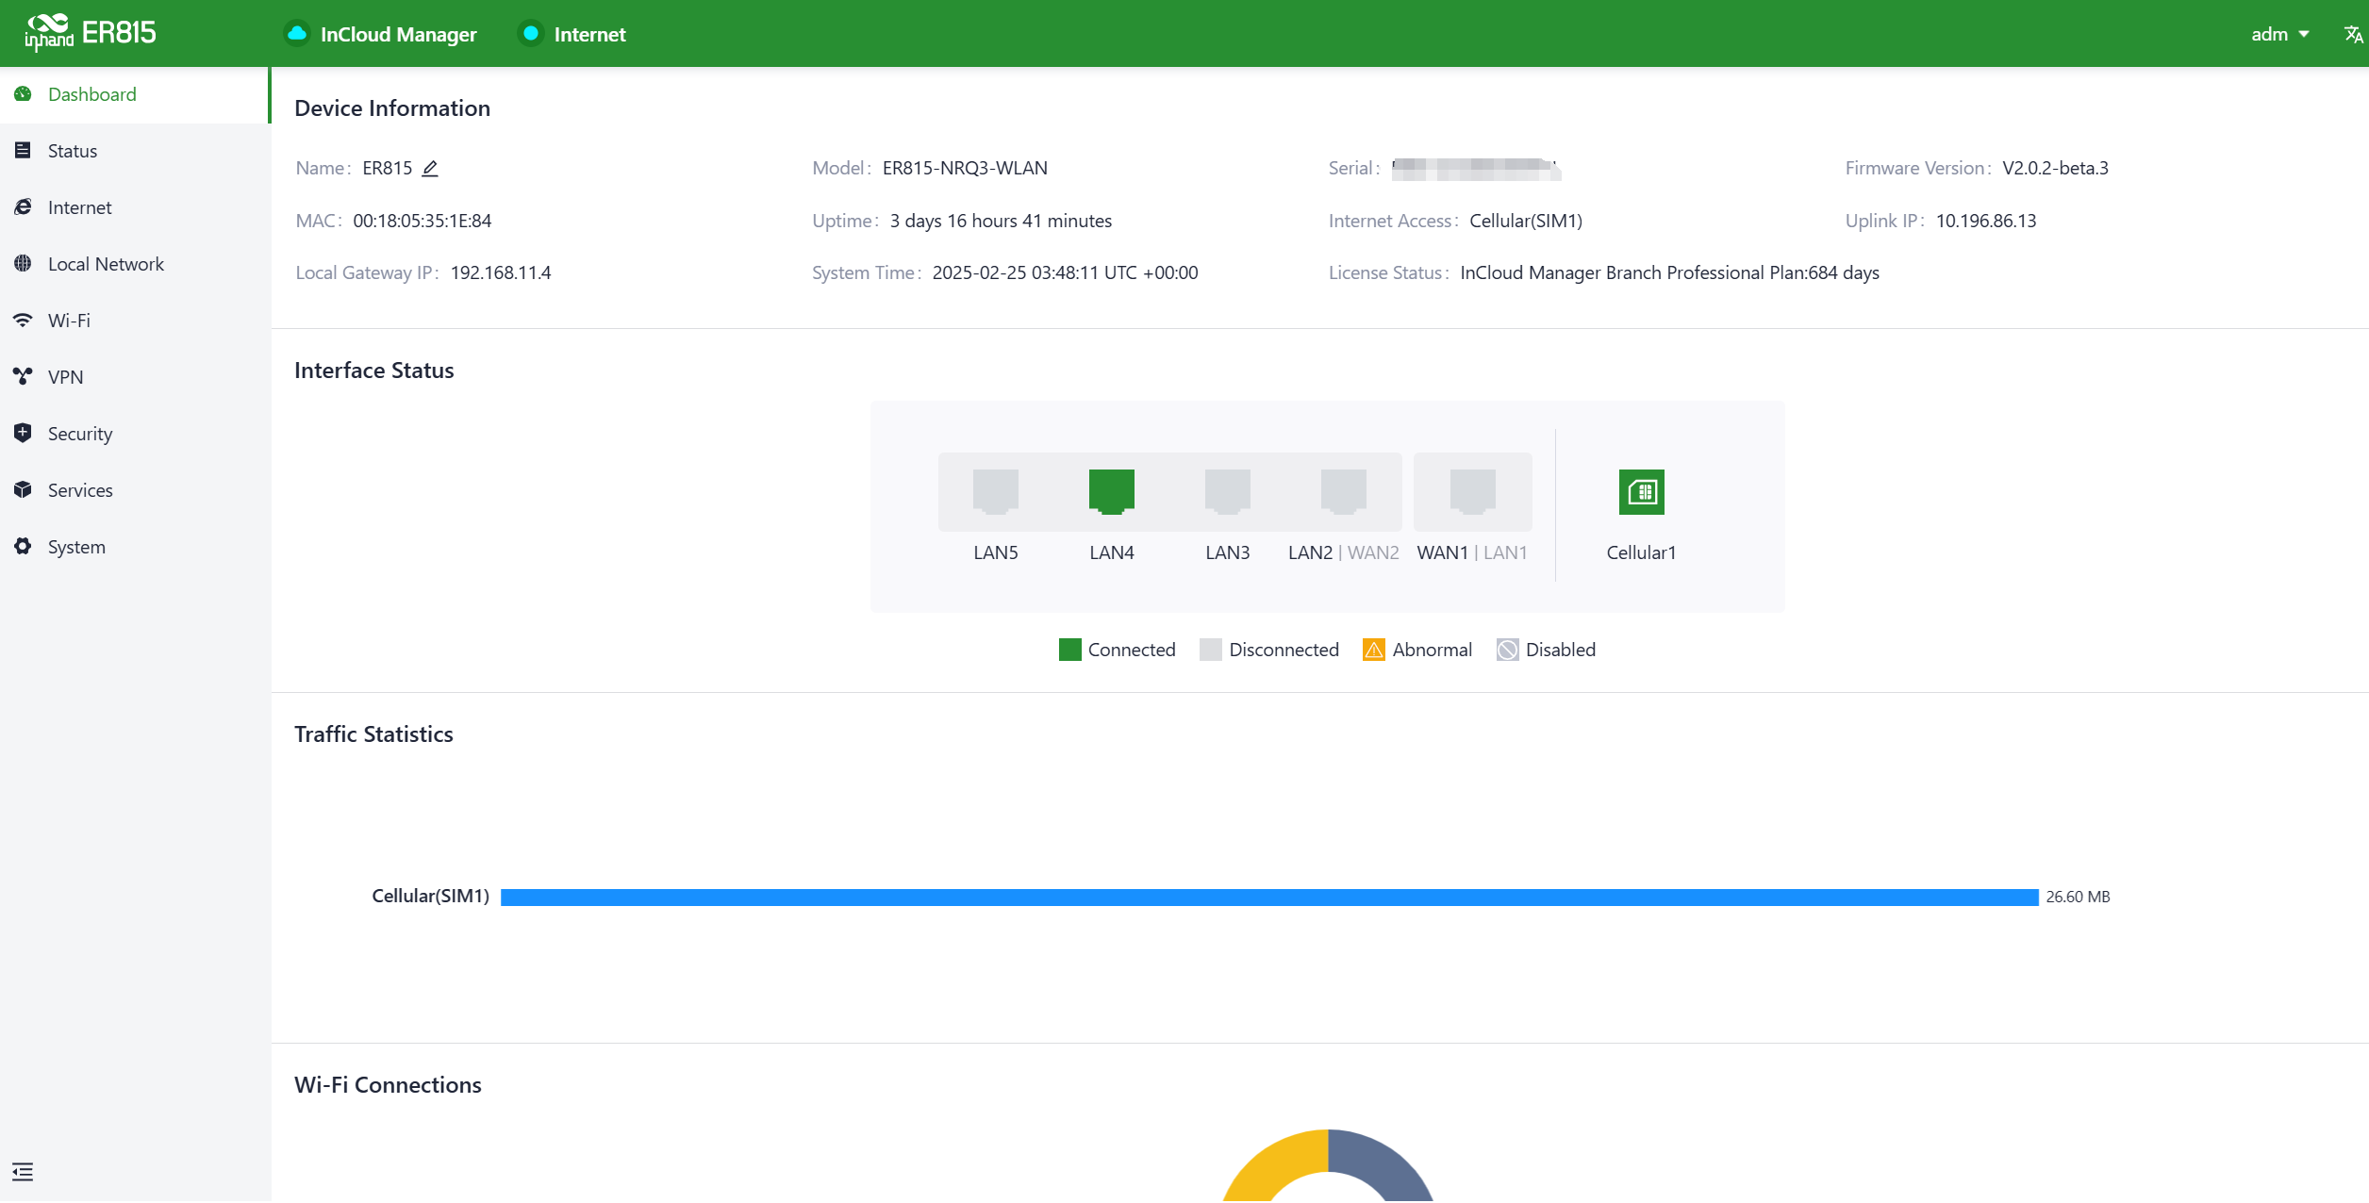Click the LAN5 port icon
The image size is (2369, 1203).
(995, 491)
